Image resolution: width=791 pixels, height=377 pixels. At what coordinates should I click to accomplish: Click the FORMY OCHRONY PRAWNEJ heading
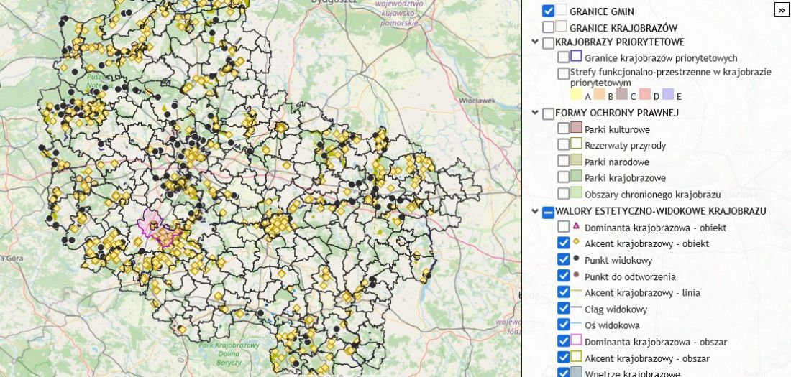click(x=616, y=113)
